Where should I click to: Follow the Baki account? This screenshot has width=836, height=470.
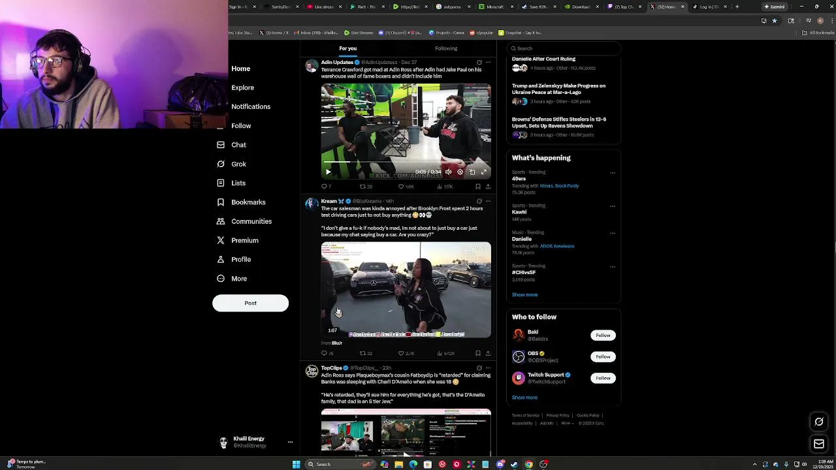pos(603,336)
